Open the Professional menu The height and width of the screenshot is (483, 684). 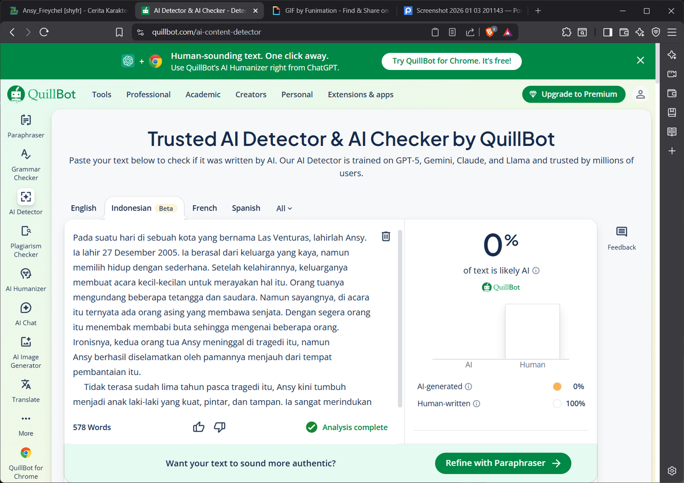148,95
